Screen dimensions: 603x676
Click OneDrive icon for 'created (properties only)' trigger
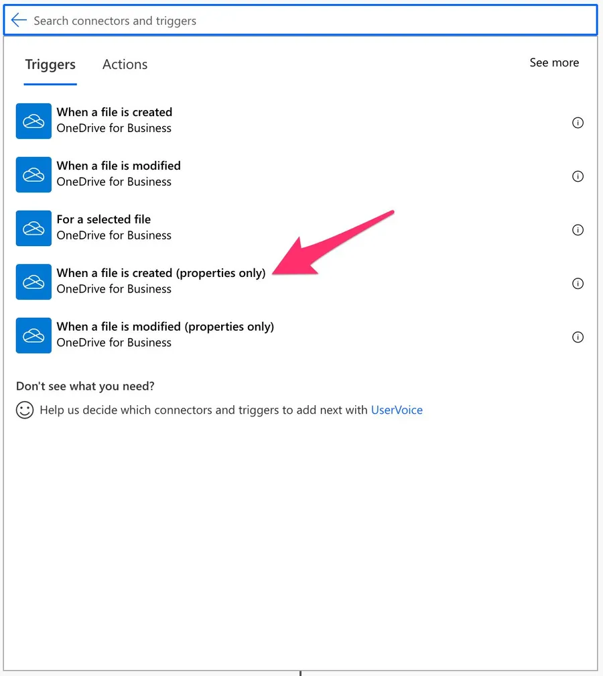[x=33, y=282]
